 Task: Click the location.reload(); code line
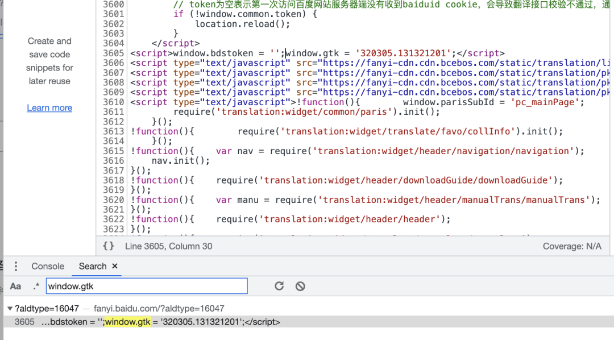tap(242, 24)
